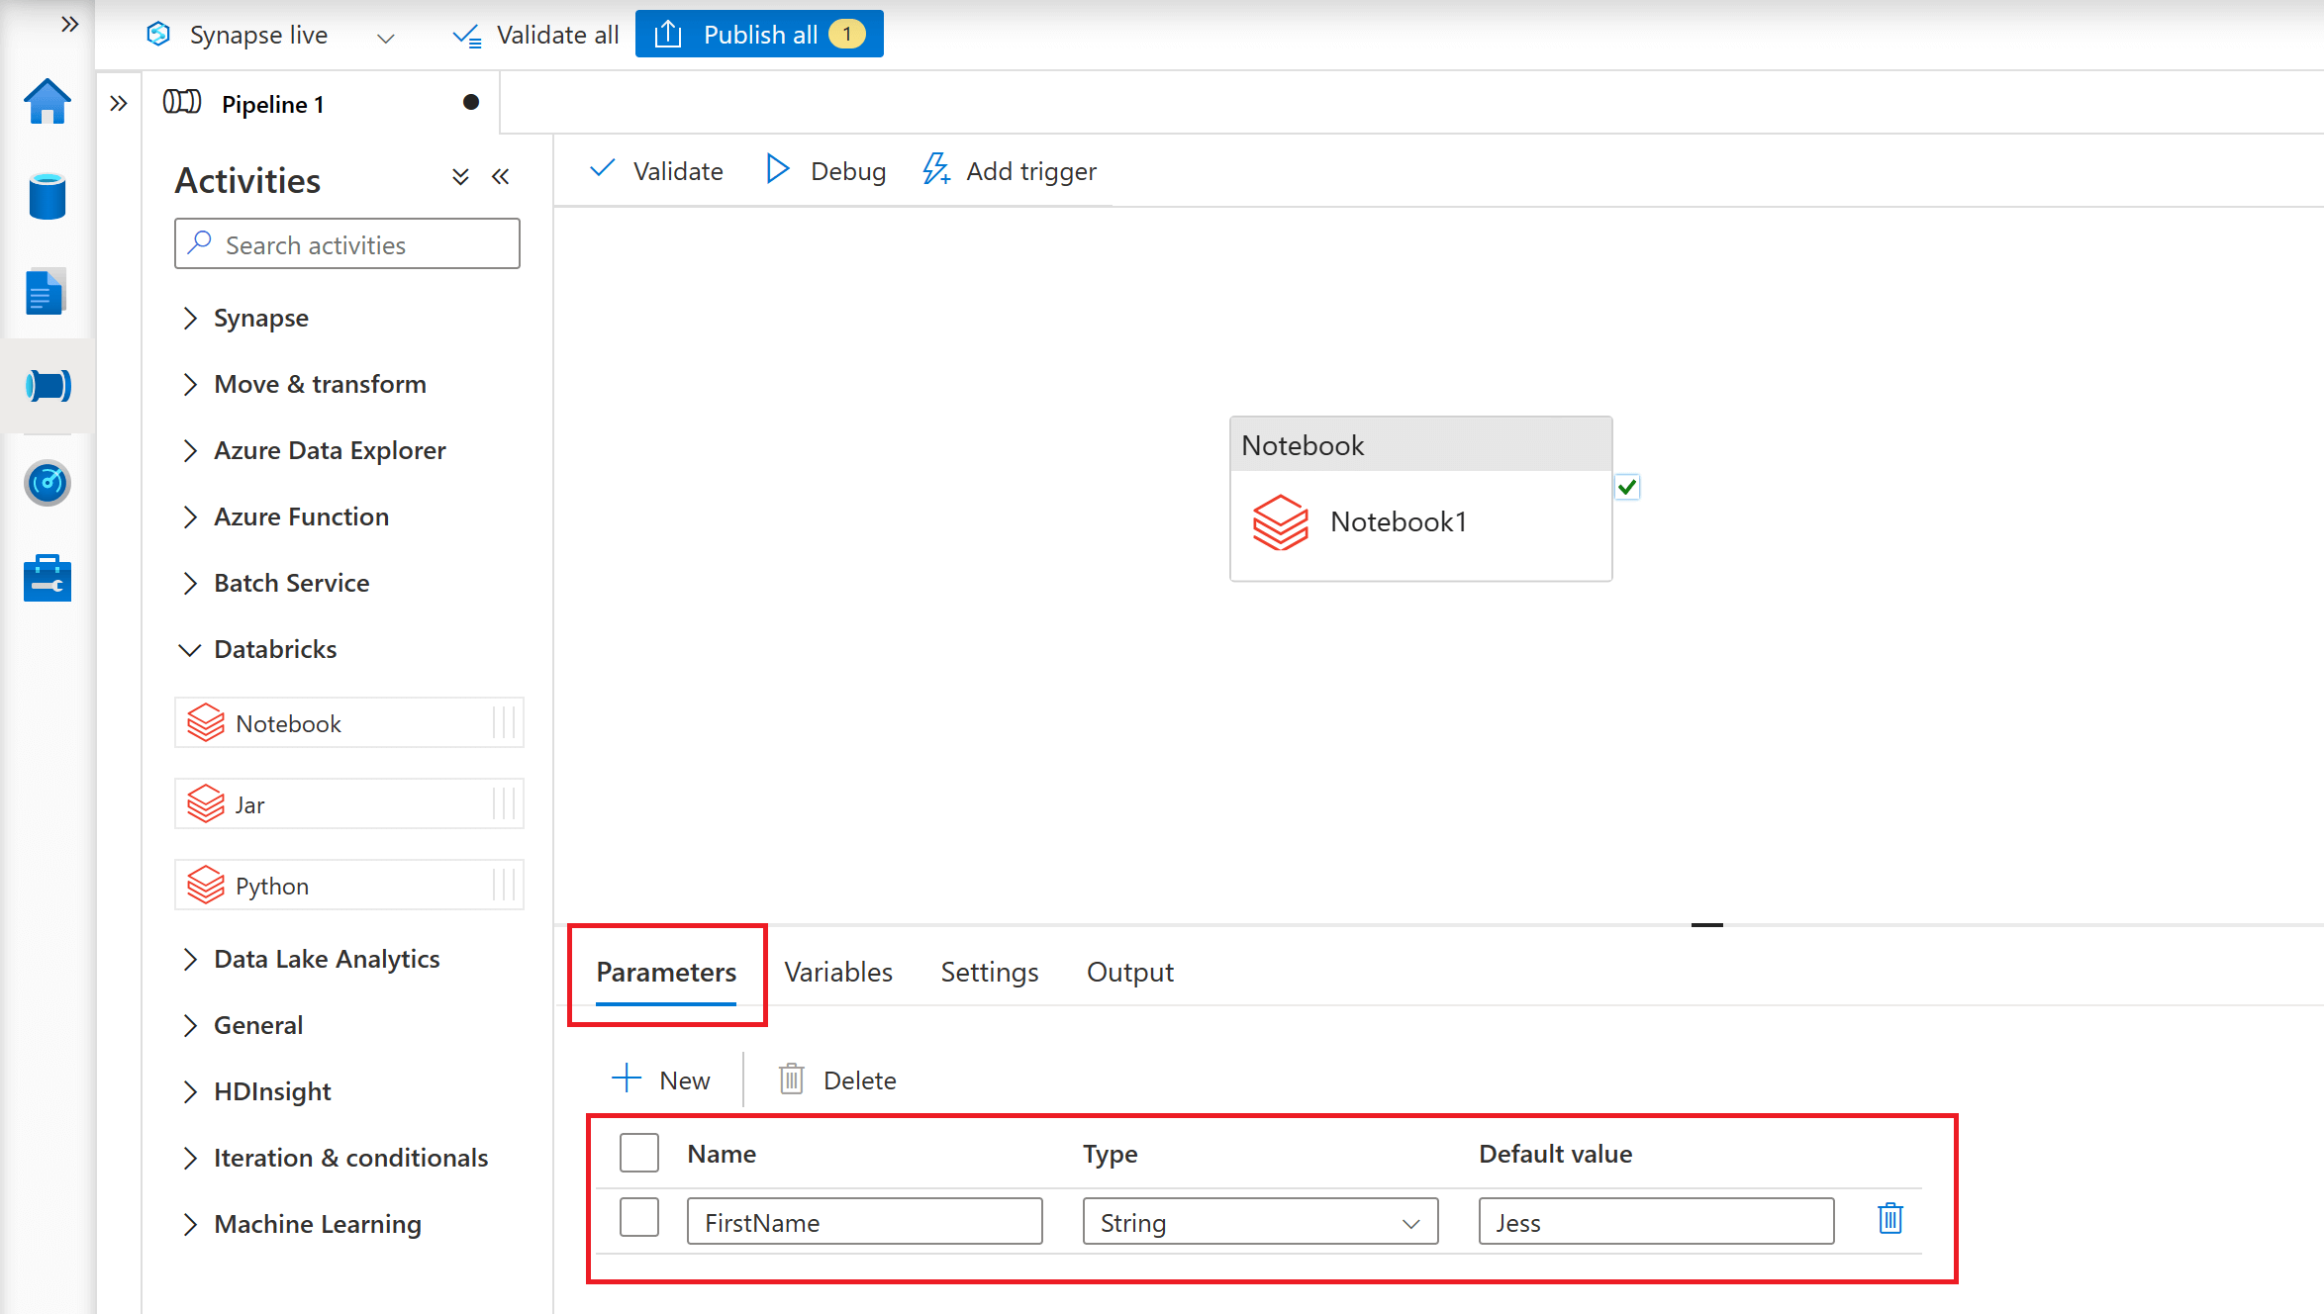2324x1314 pixels.
Task: Click the Search activities field
Action: coord(347,244)
